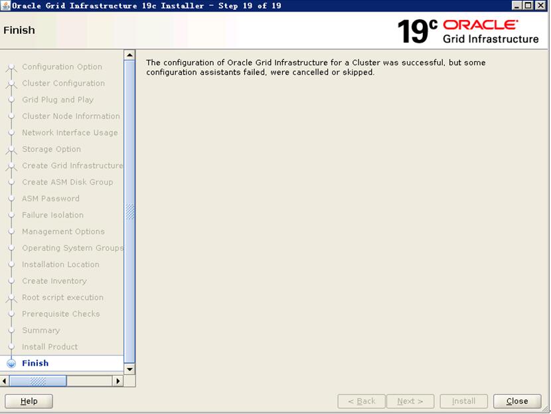Screen dimensions: 551x414
Task: Select Operating System Groups step
Action: tap(72, 248)
